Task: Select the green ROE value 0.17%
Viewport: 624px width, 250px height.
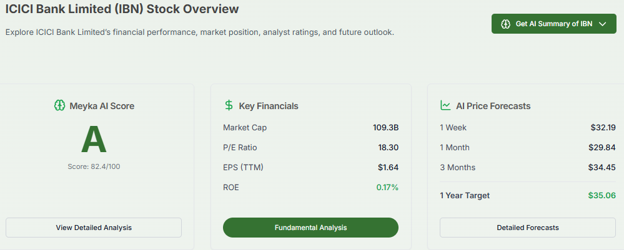Action: pyautogui.click(x=387, y=188)
